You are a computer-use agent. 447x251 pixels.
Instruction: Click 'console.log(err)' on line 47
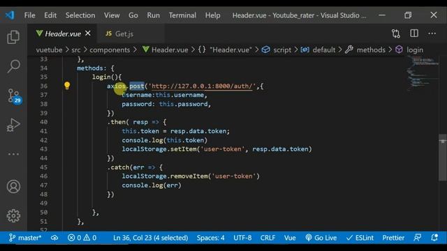(x=152, y=185)
